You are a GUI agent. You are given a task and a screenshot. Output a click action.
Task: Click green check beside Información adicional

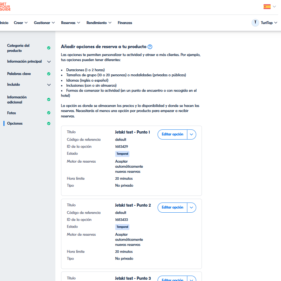click(49, 100)
